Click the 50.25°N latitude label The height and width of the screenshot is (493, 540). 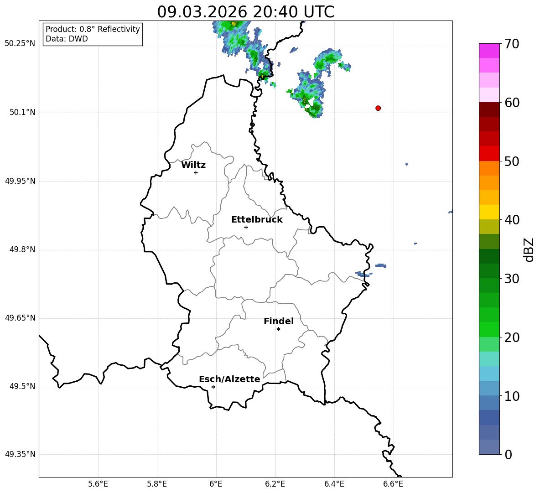20,44
